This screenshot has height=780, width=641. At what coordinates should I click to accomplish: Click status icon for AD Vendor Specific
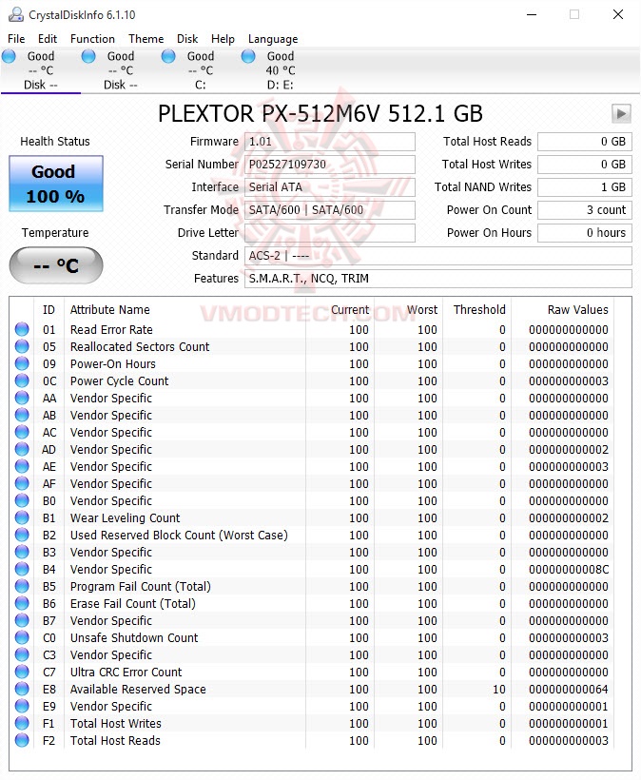coord(22,449)
